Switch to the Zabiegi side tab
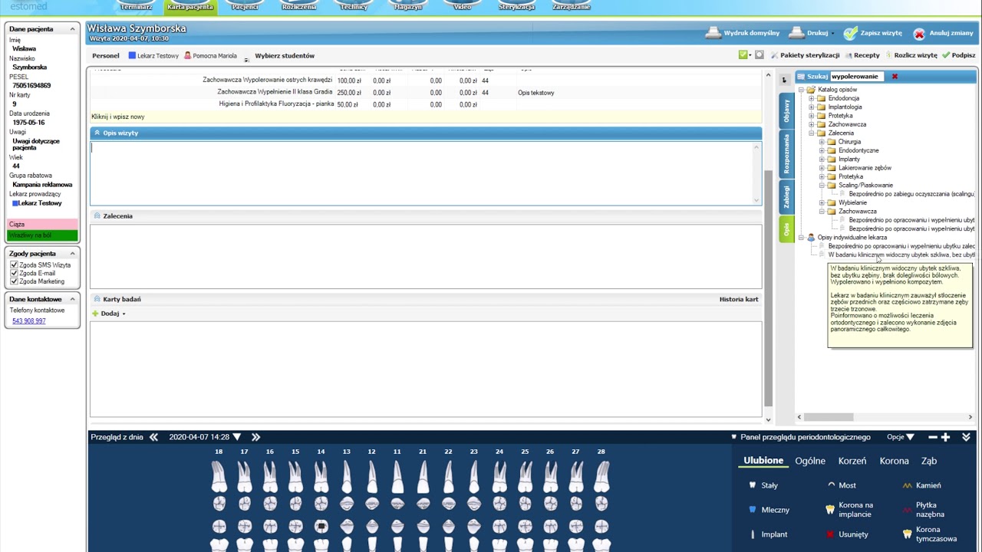 coord(786,197)
